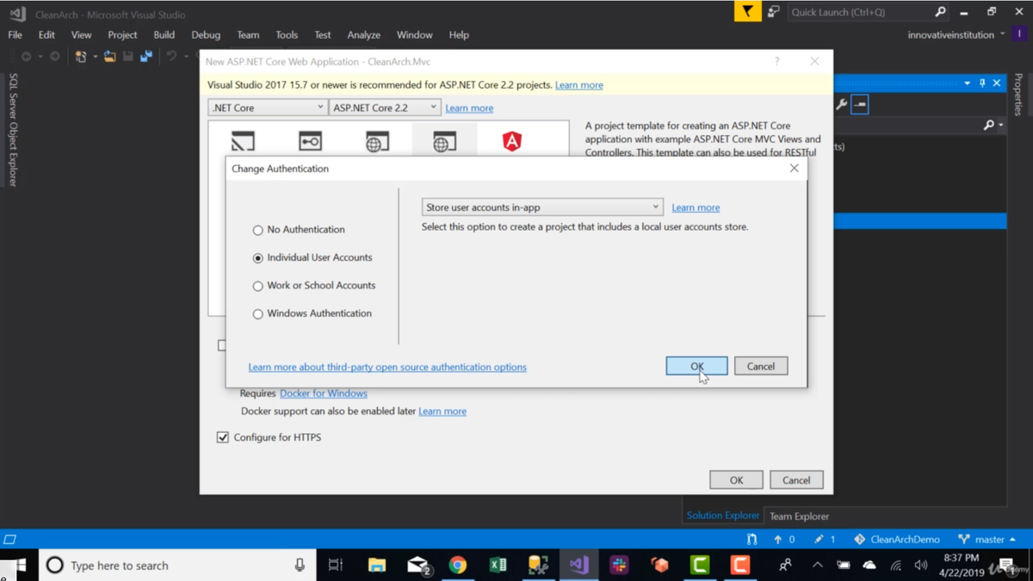Click the pending changes pencil status indicator
This screenshot has height=581, width=1033.
coord(825,539)
